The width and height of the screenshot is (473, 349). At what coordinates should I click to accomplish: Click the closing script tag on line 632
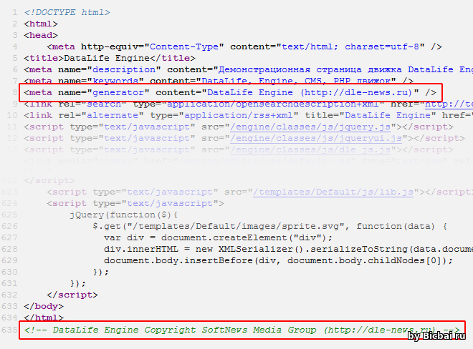pos(72,295)
